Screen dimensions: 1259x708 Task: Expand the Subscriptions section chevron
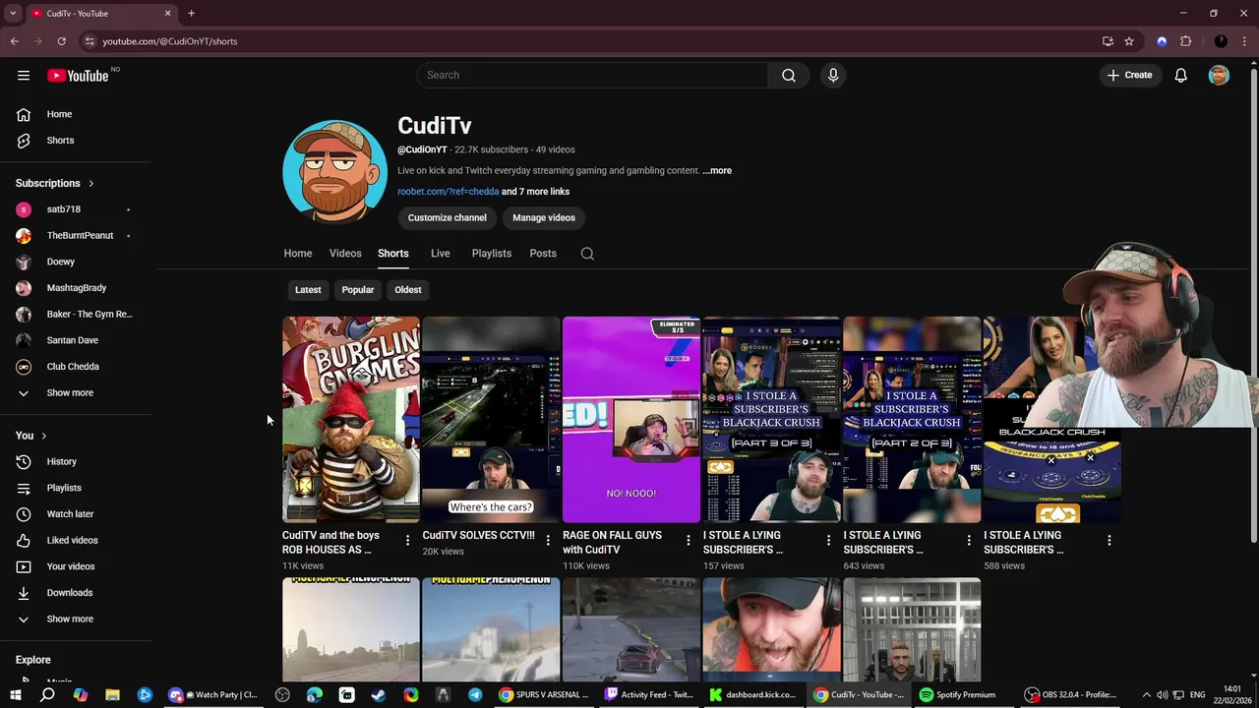click(91, 183)
